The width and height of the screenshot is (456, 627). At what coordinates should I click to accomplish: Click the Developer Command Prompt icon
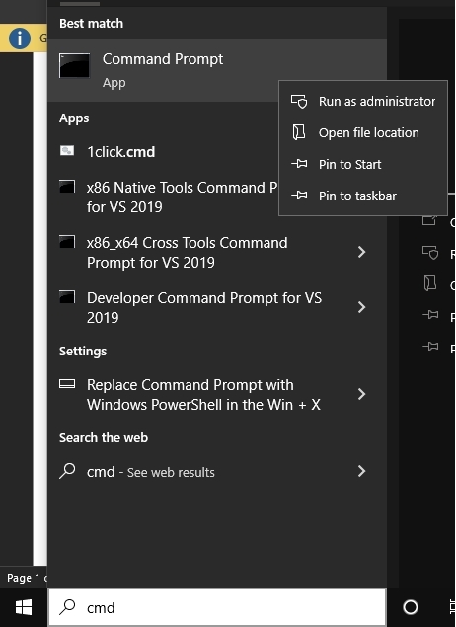pos(67,296)
